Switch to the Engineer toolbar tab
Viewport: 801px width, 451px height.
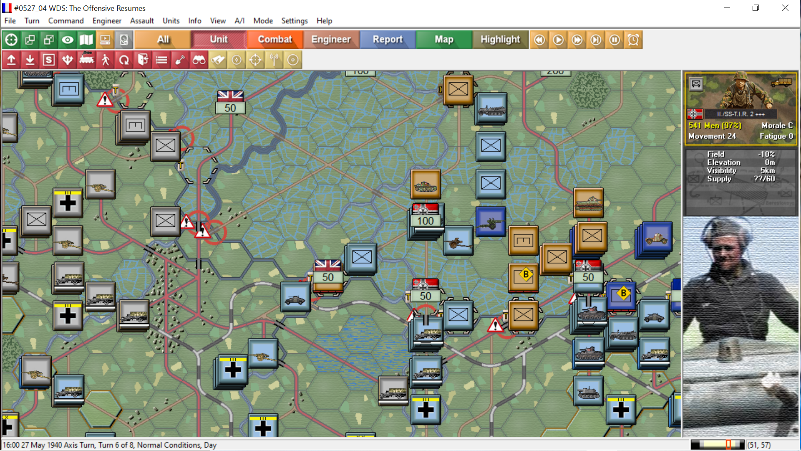(331, 40)
